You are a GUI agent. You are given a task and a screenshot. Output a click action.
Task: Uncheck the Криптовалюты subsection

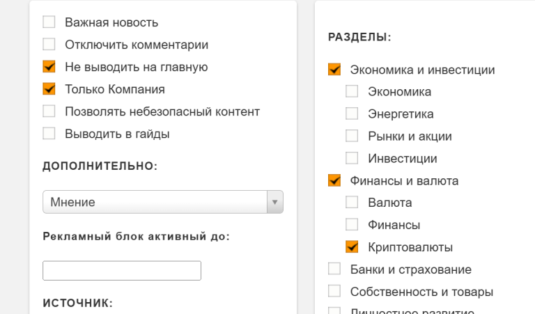(352, 247)
